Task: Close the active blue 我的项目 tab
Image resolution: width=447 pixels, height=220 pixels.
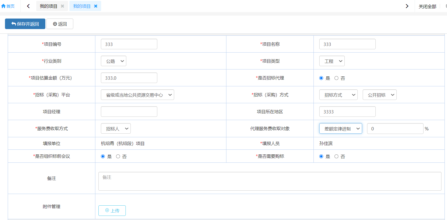Action: (96, 6)
